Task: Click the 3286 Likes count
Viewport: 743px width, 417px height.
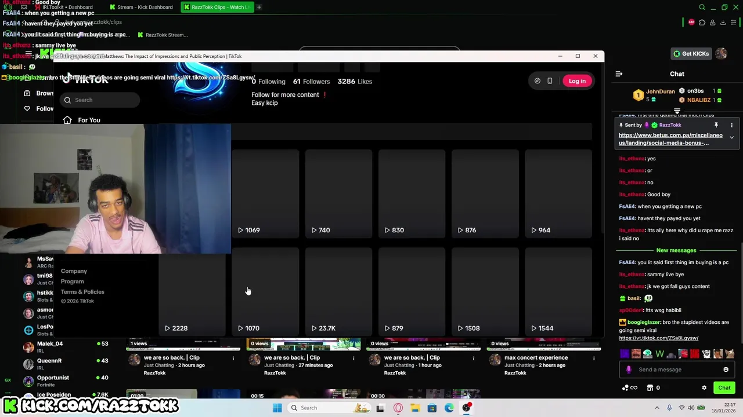Action: coord(355,82)
